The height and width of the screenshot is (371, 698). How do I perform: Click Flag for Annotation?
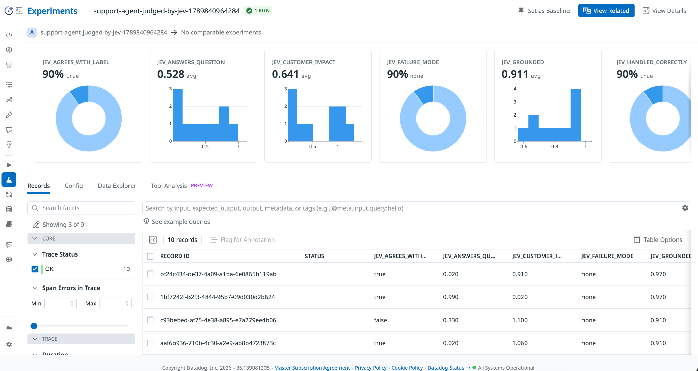tap(242, 240)
